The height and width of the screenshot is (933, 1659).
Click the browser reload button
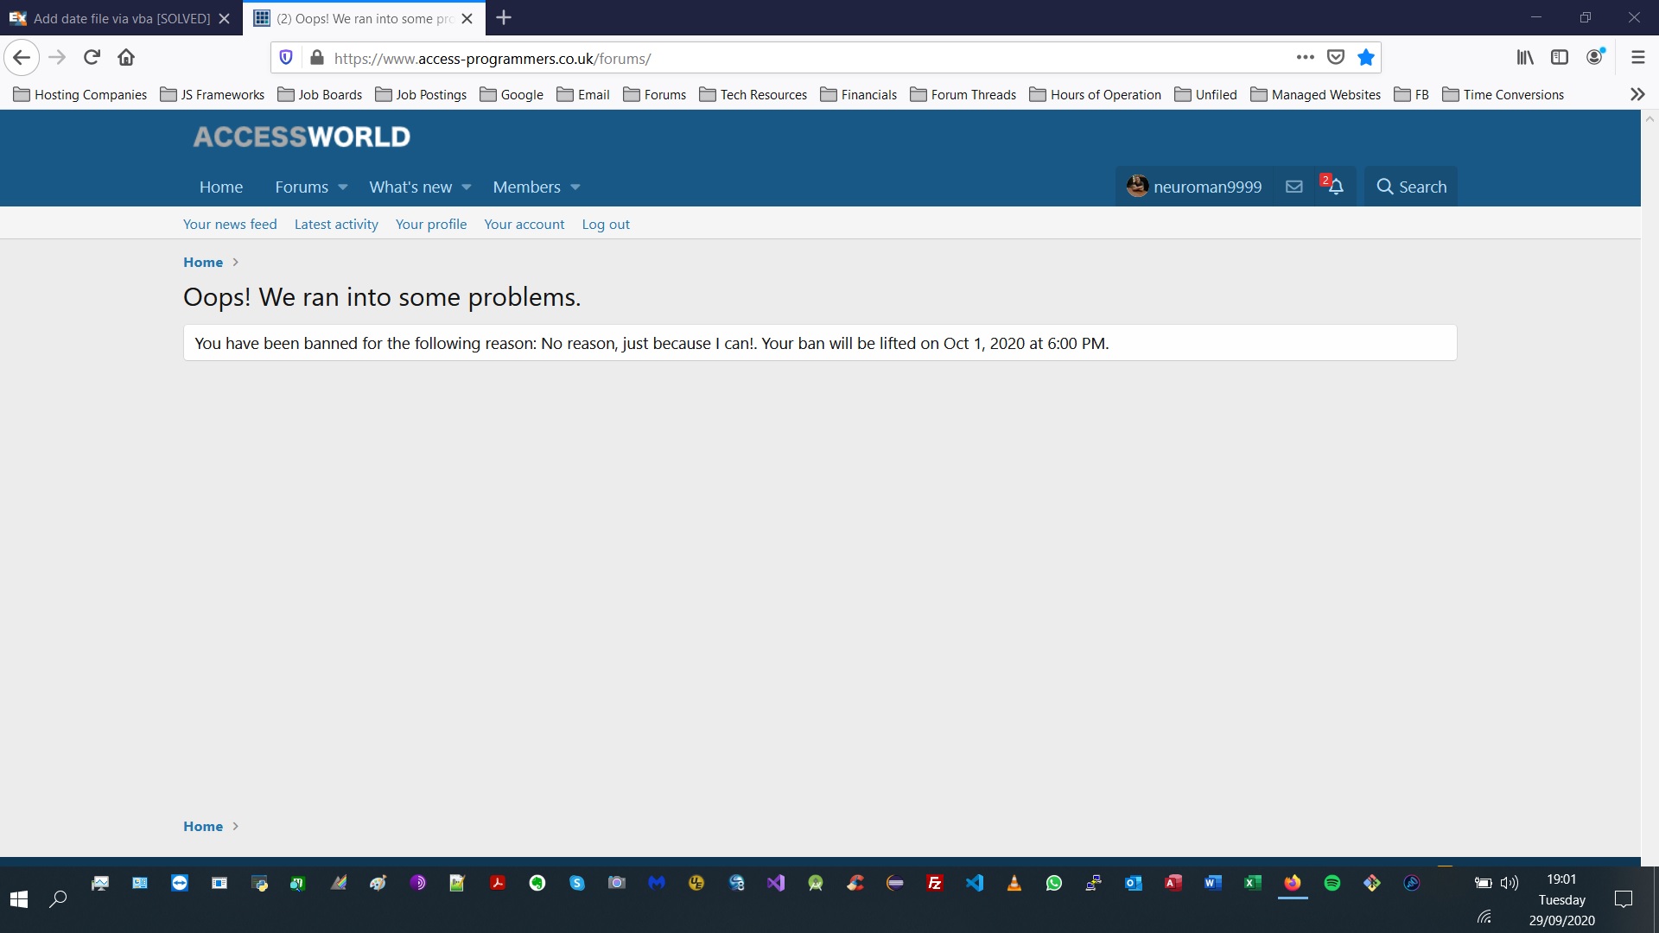[92, 58]
